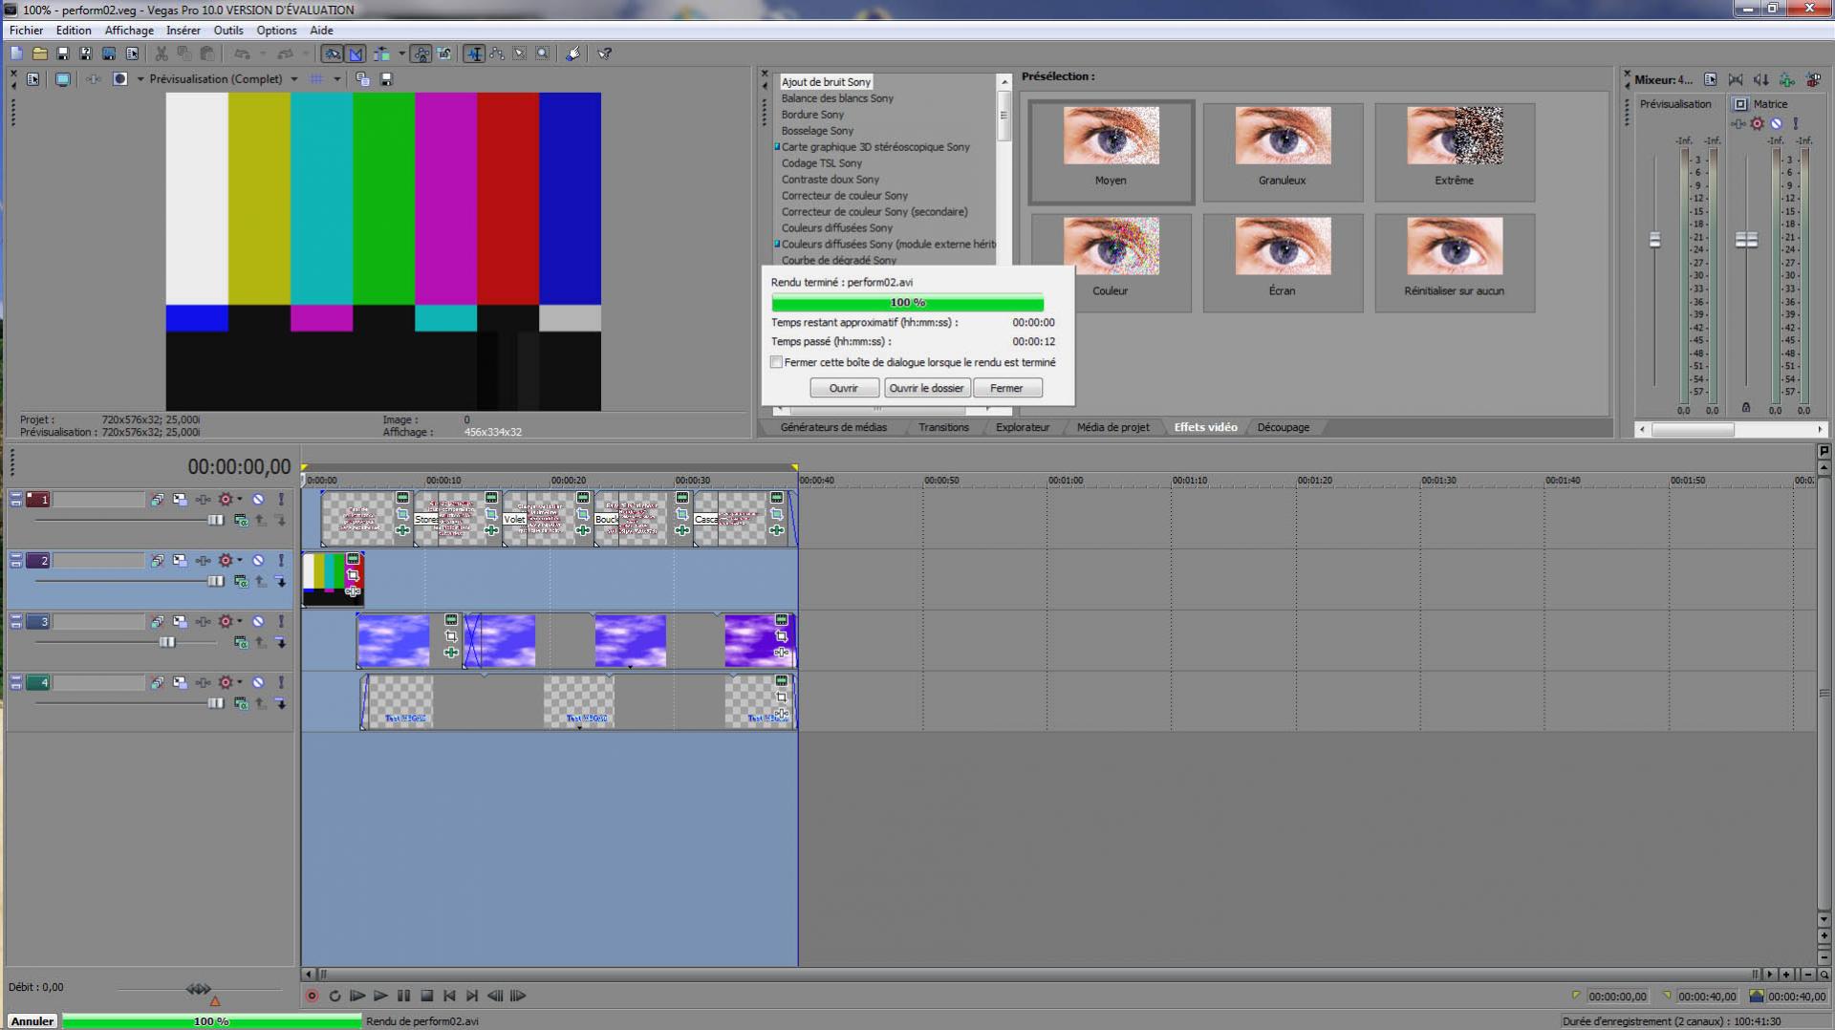
Task: Open track FX gear on track 3
Action: point(226,622)
